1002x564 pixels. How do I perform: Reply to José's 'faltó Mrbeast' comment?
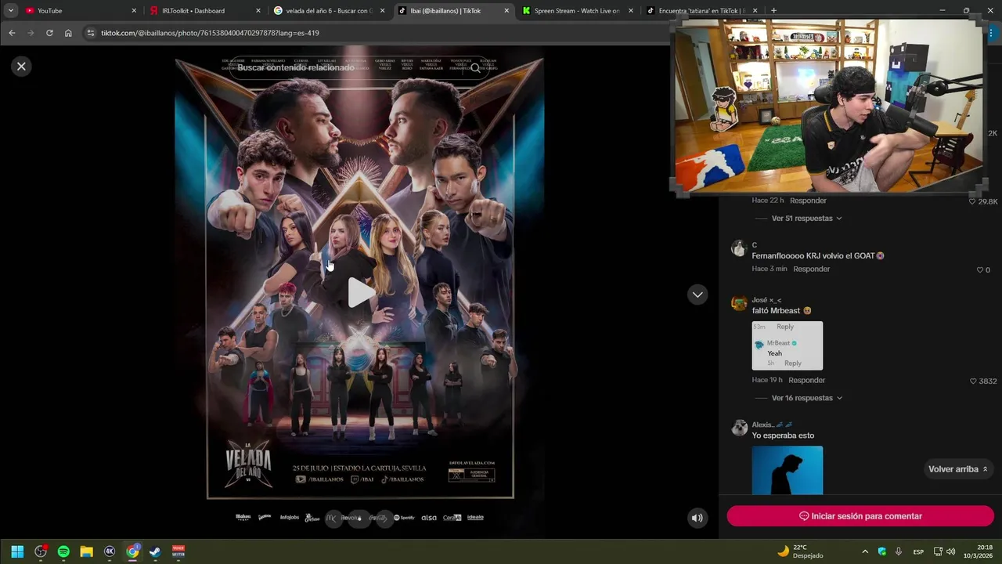pos(806,381)
